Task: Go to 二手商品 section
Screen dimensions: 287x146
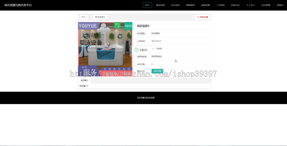Action: click(x=220, y=5)
